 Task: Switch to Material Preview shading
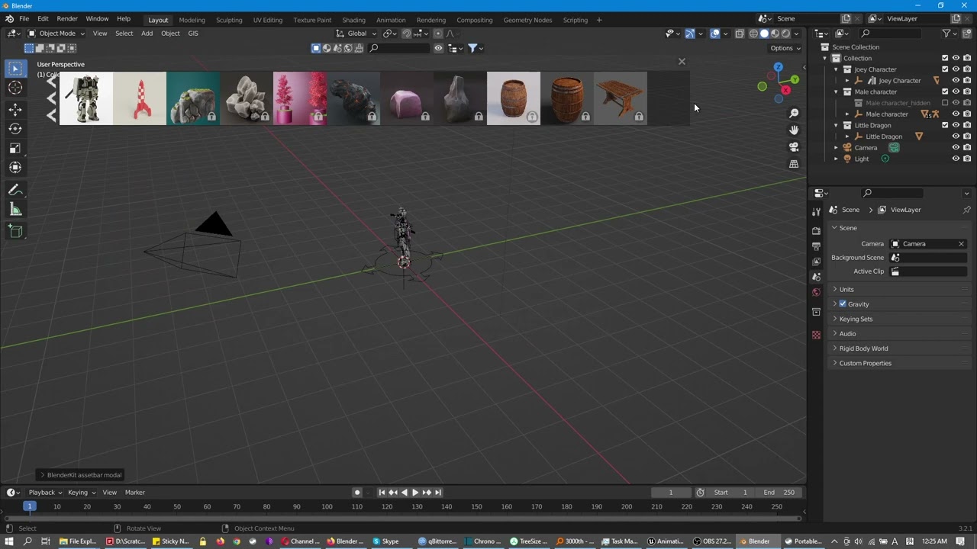775,34
